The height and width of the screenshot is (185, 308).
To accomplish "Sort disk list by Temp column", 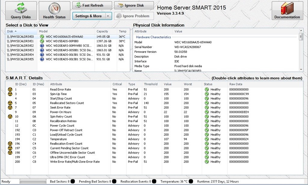I will click(x=123, y=31).
